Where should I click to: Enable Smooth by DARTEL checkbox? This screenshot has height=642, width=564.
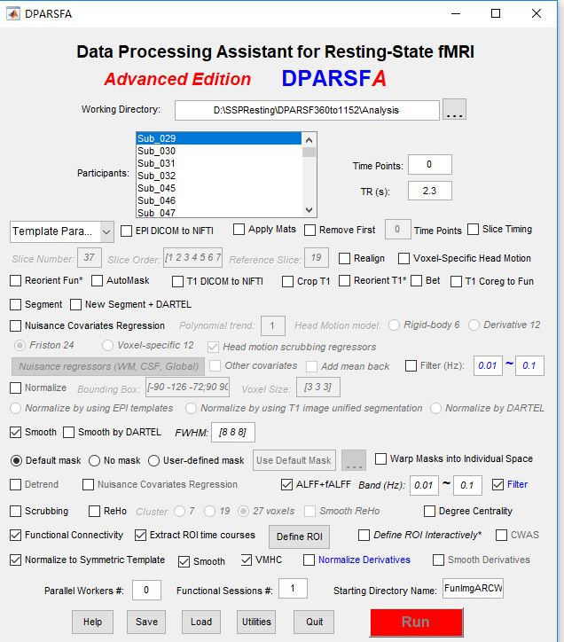pos(69,433)
